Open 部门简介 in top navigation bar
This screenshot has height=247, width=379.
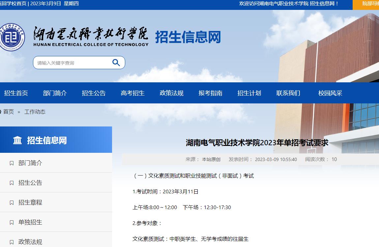55,93
